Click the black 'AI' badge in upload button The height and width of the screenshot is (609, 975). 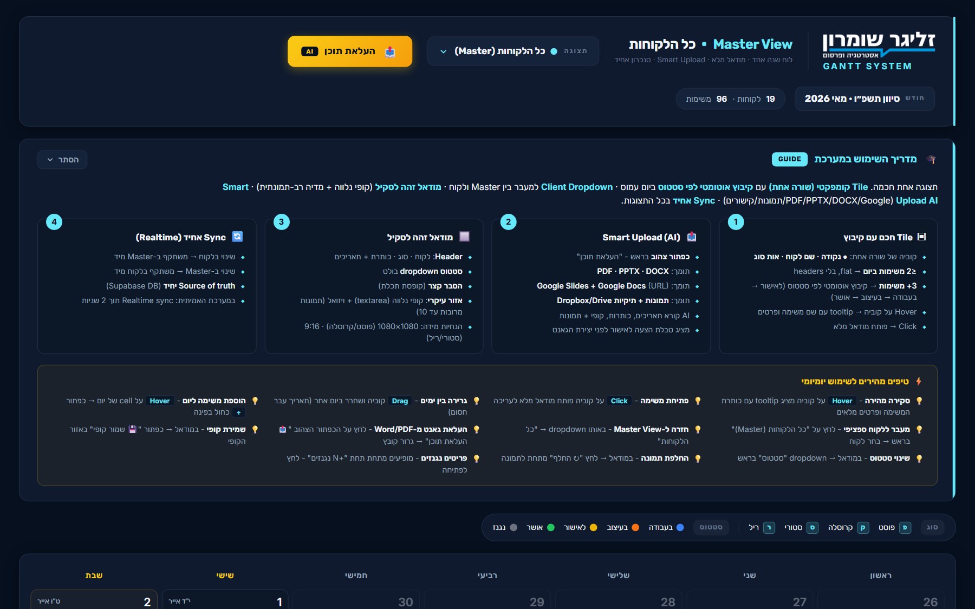[x=309, y=51]
